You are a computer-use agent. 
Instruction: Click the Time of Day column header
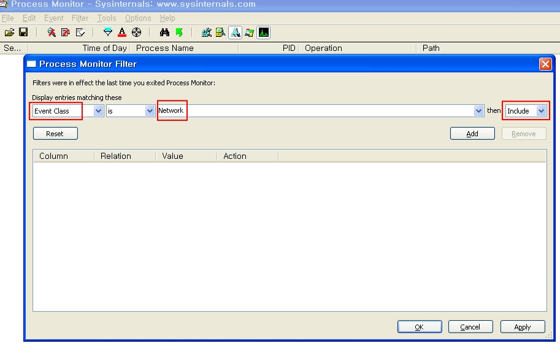pyautogui.click(x=79, y=48)
